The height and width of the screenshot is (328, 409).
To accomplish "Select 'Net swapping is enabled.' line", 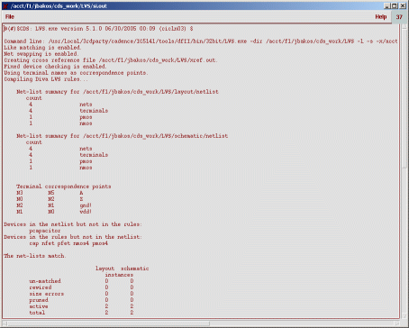I will point(41,54).
